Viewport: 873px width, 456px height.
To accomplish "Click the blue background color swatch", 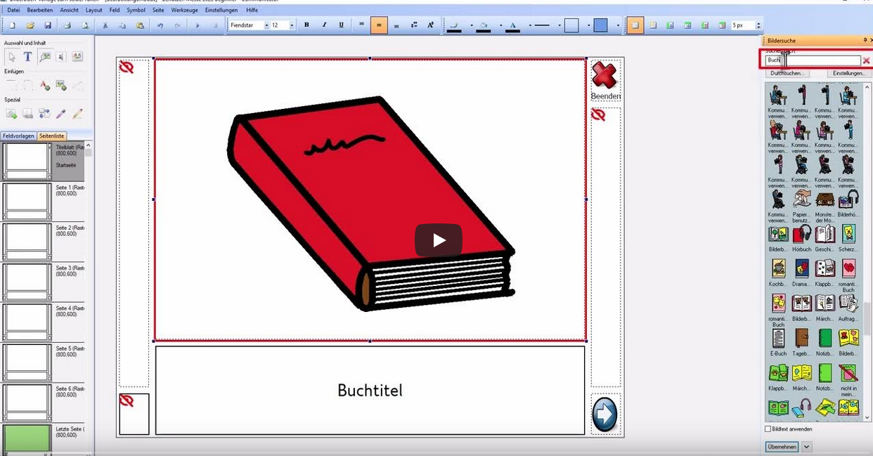I will (600, 25).
